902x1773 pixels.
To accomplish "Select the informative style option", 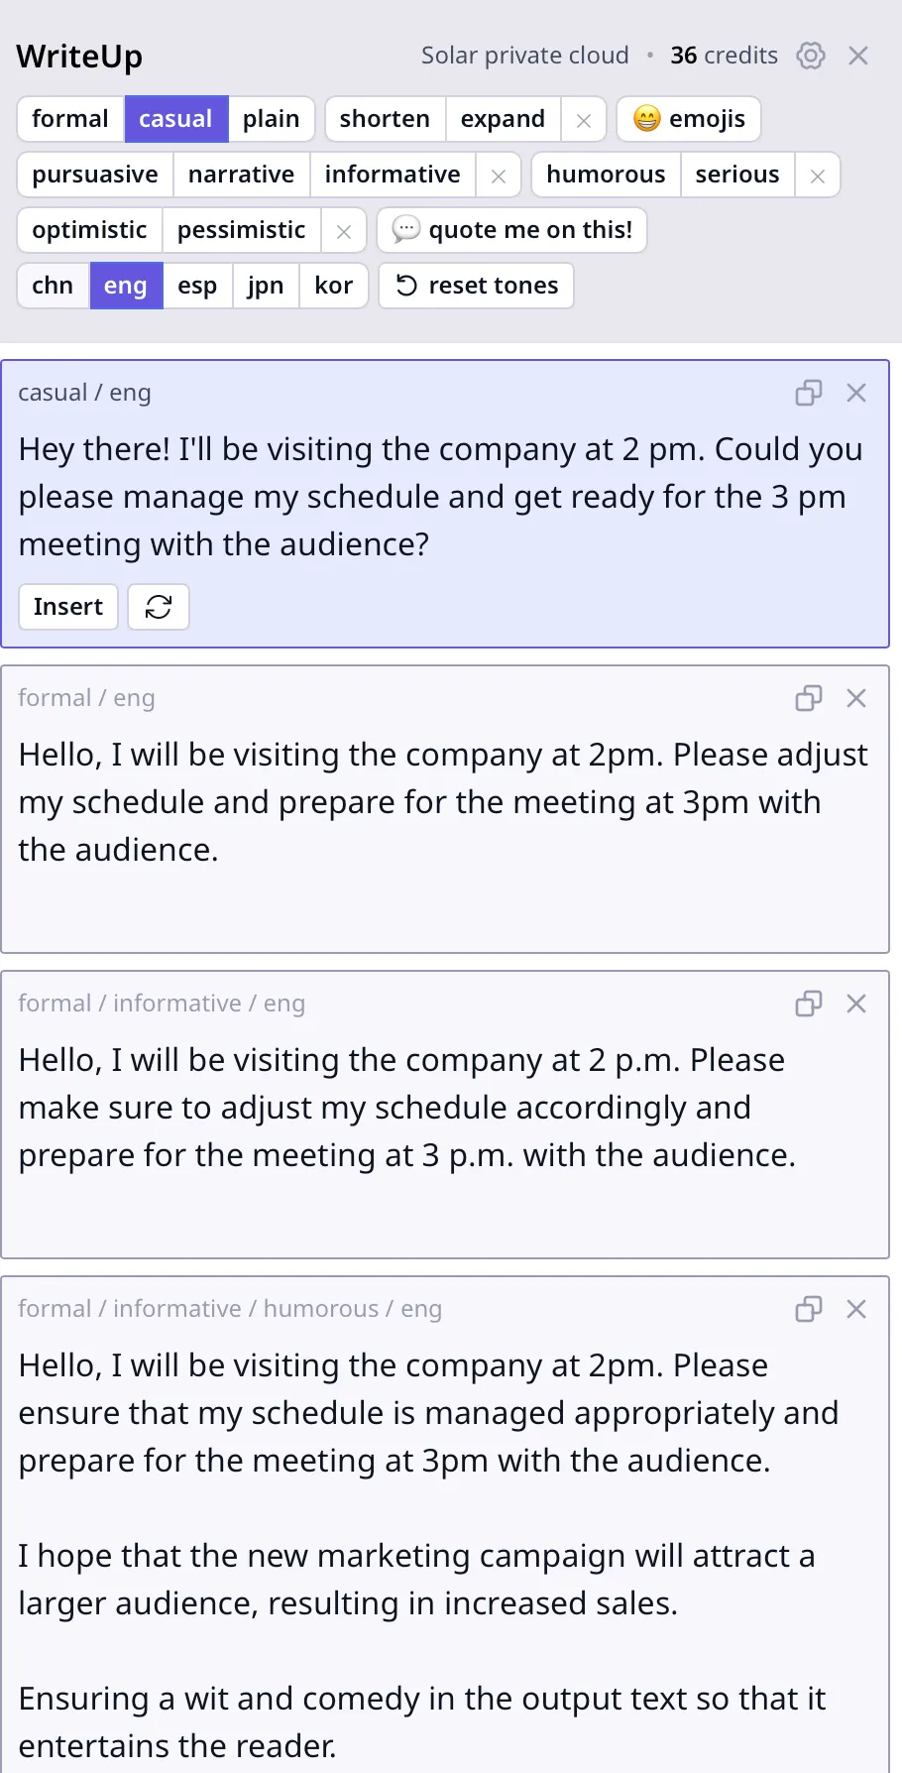I will (393, 175).
